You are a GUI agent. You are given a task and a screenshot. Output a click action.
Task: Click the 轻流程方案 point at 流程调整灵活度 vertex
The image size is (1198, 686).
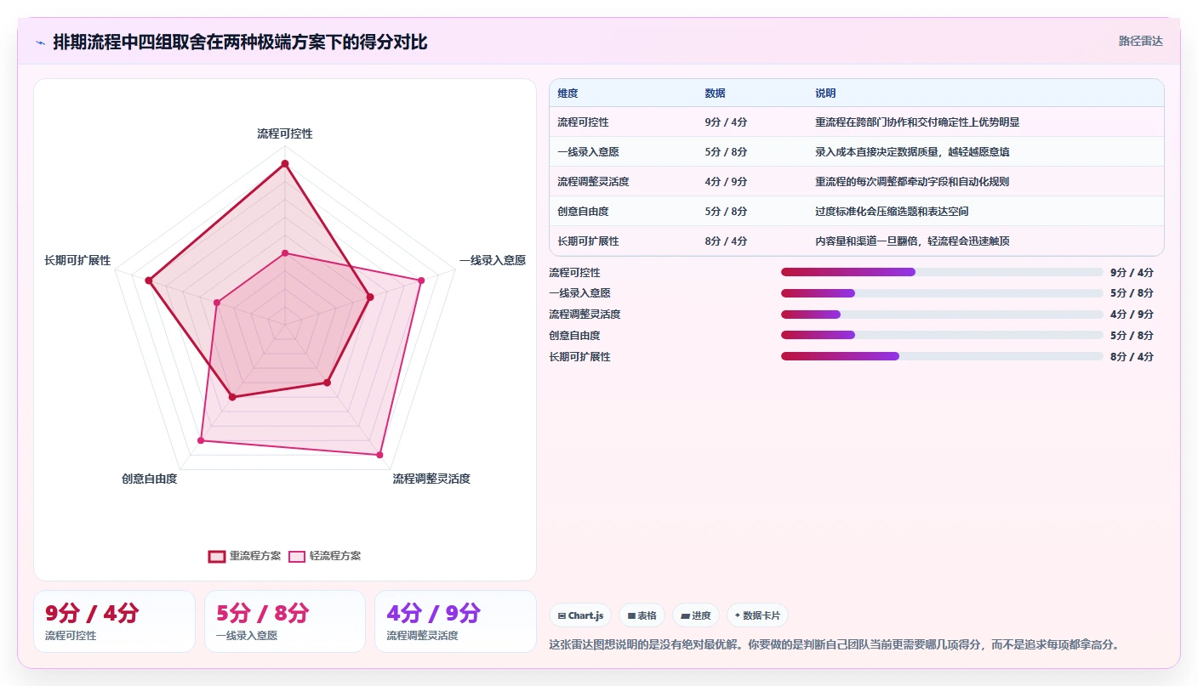pos(379,455)
